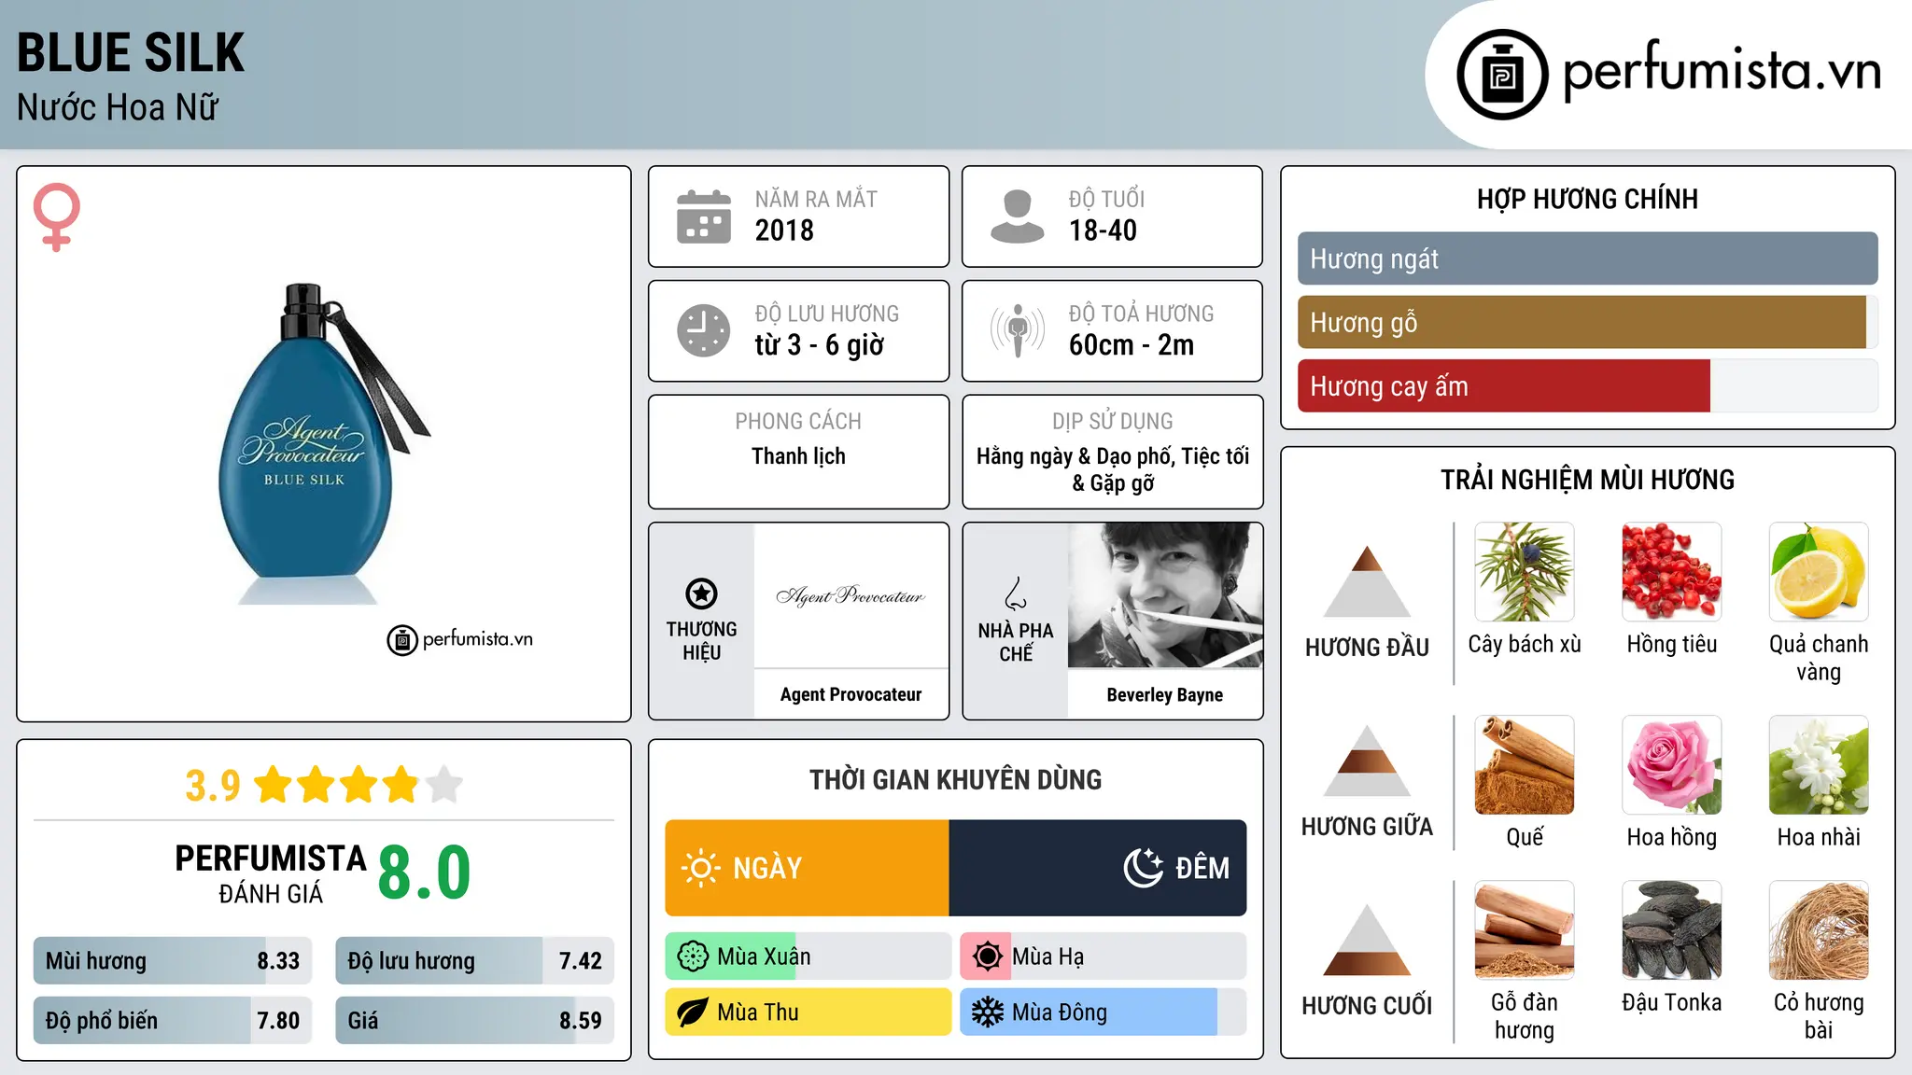Click the perfumista.vn site name in header
This screenshot has height=1075, width=1912.
(1722, 73)
